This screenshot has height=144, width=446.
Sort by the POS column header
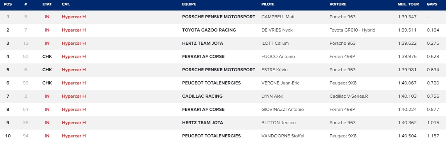tap(8, 4)
